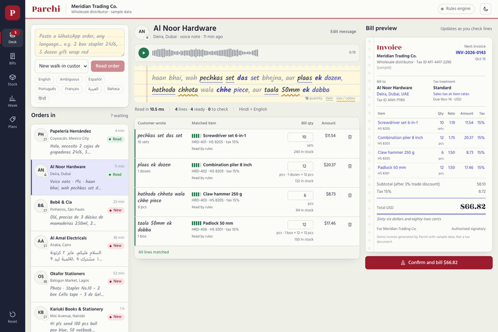Click Screwdriver set 6-in-1 invoice item
Viewport: 498px width, 332px height.
(398, 122)
